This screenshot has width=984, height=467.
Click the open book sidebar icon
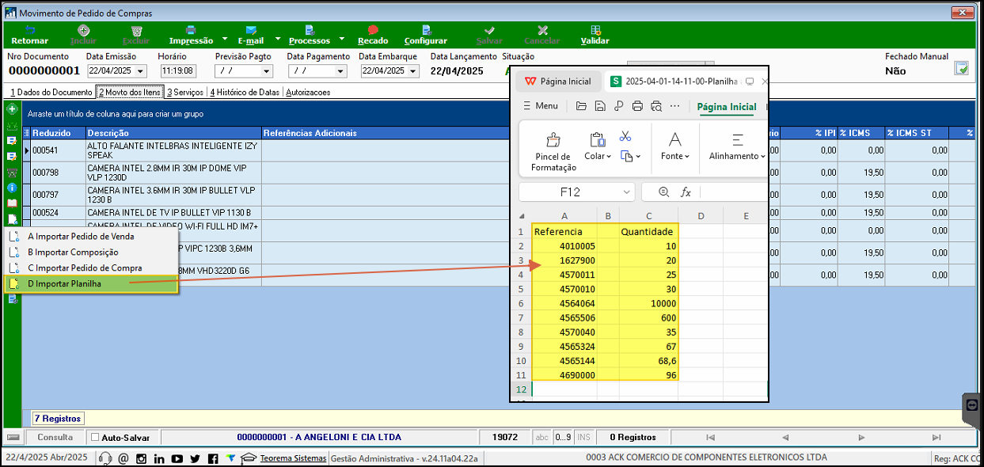[x=12, y=203]
